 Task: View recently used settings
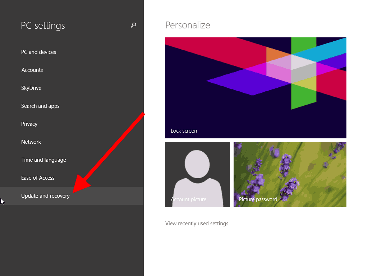[x=197, y=223]
